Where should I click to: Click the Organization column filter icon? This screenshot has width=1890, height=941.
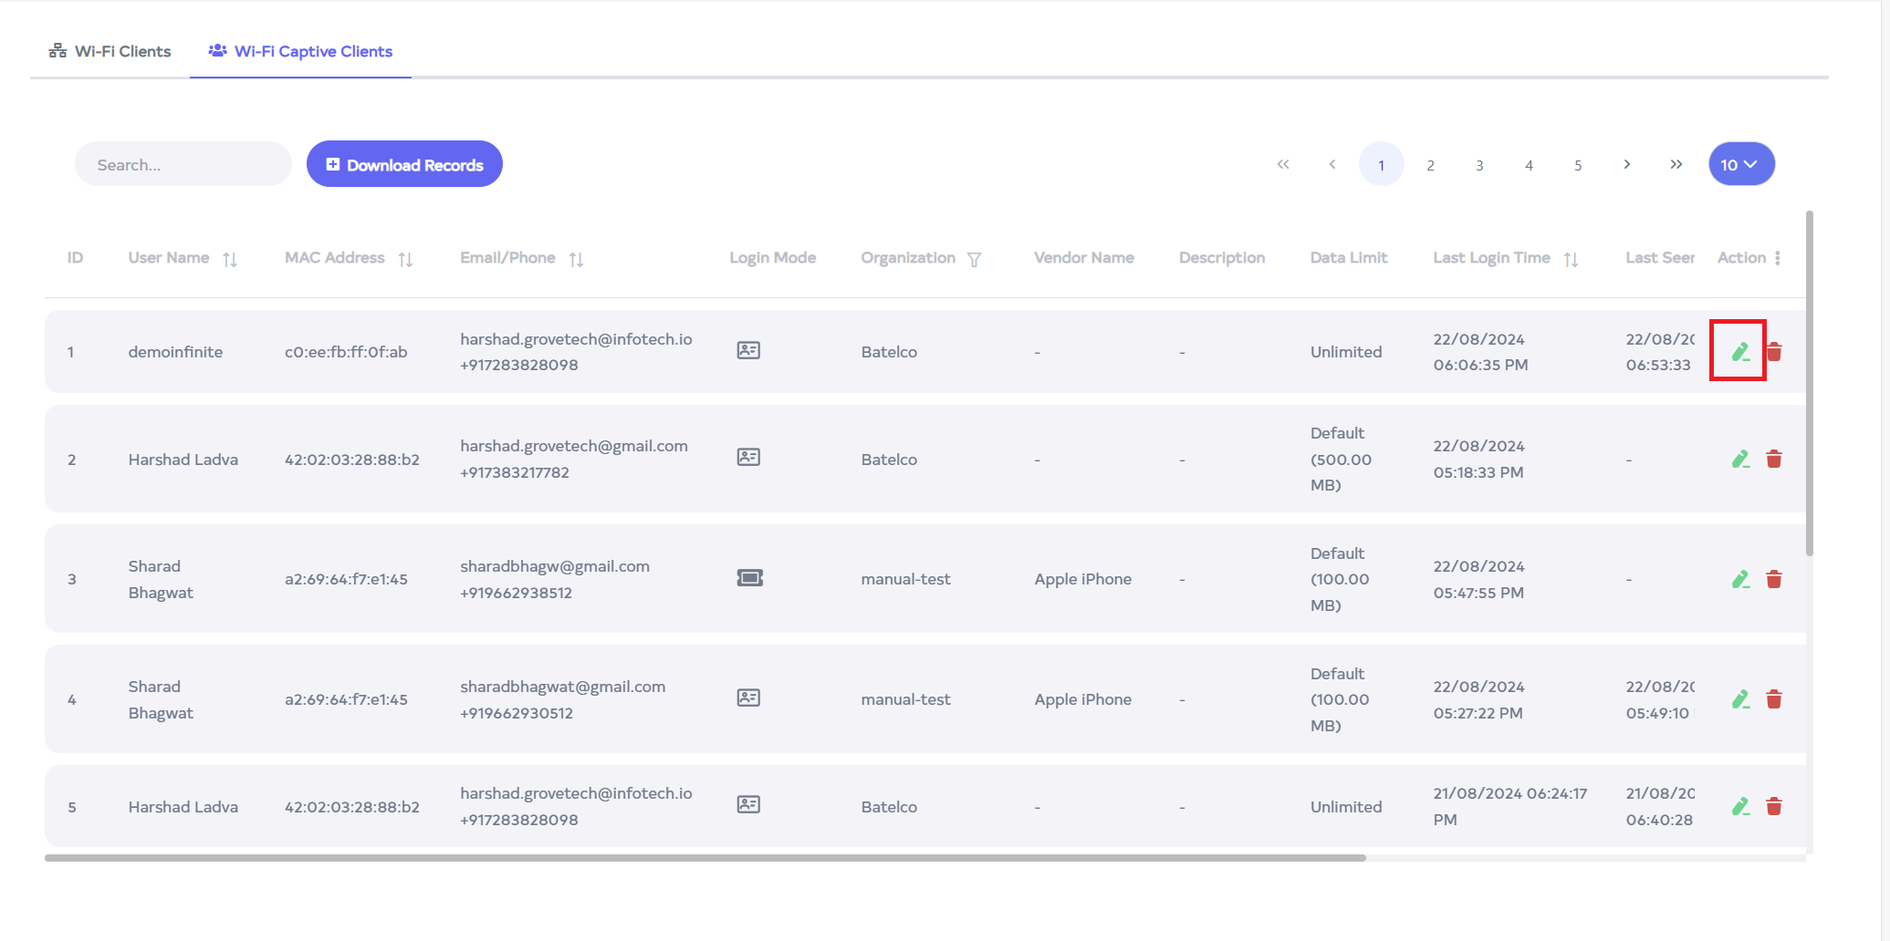[x=974, y=259]
